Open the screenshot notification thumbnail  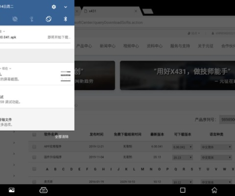(x=65, y=76)
